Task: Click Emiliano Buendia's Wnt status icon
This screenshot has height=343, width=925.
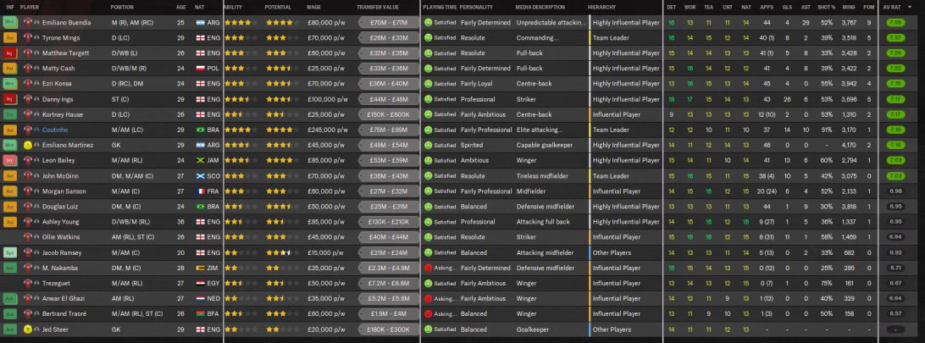Action: tap(10, 22)
